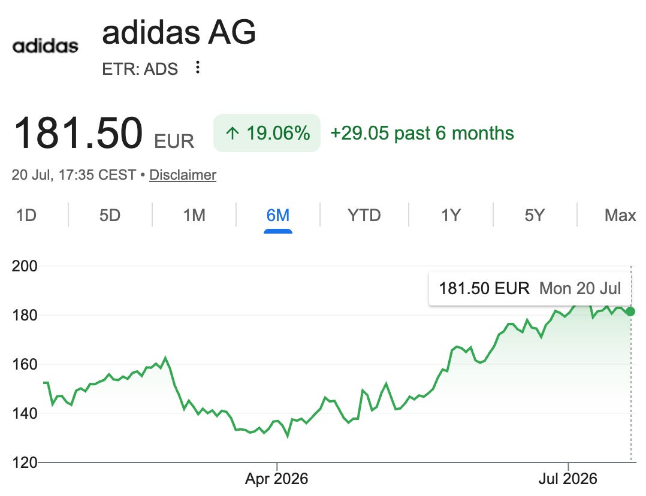Click the green up arrow in percentage badge
The width and height of the screenshot is (646, 496).
[233, 133]
